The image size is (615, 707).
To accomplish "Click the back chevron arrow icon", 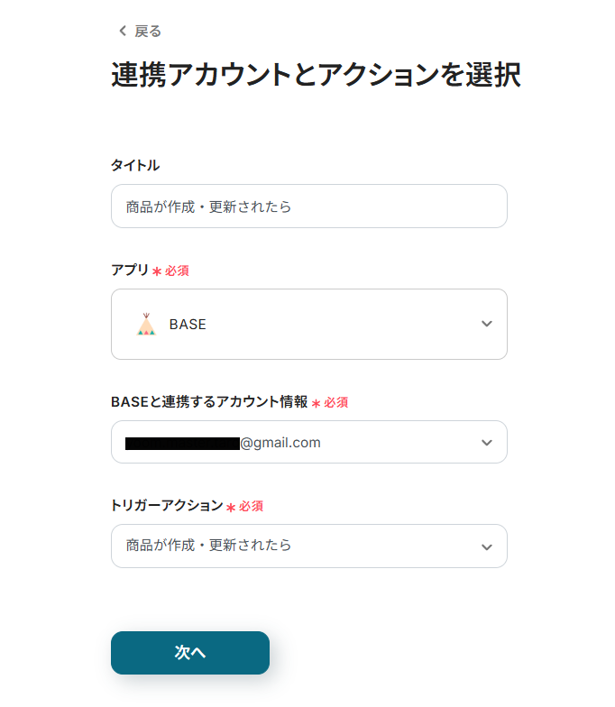I will click(x=123, y=32).
